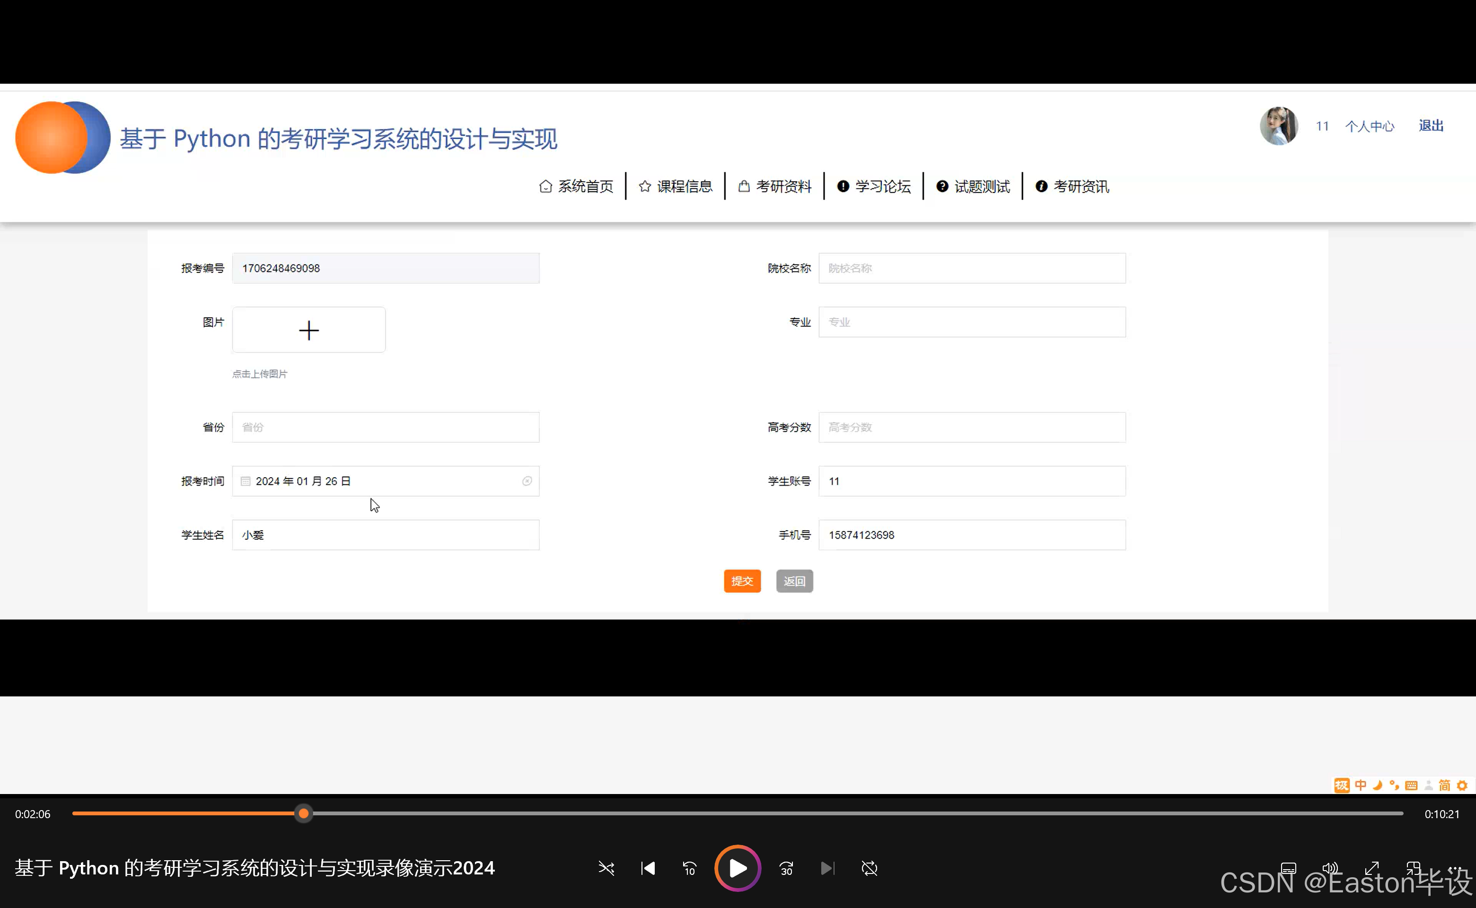Open the IME soft keyboard icon
The height and width of the screenshot is (908, 1476).
click(x=1411, y=786)
